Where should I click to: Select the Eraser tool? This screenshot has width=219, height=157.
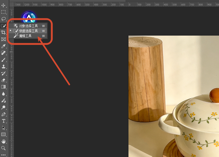pyautogui.click(x=3, y=80)
